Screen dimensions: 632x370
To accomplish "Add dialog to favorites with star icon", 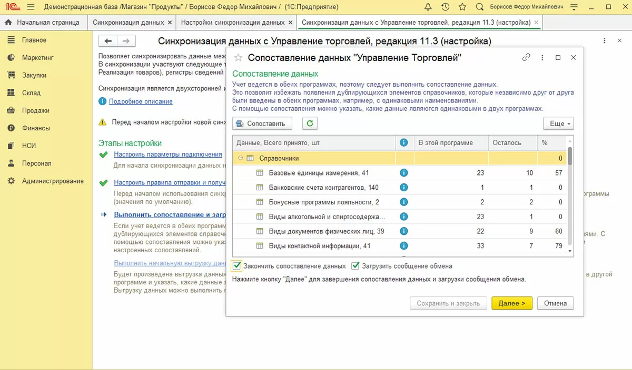I will (238, 58).
